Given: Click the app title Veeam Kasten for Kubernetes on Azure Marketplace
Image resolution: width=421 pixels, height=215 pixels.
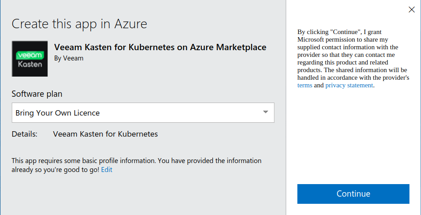Looking at the screenshot, I should [161, 47].
